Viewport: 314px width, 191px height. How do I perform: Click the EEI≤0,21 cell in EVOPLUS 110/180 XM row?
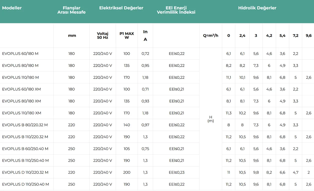click(177, 113)
